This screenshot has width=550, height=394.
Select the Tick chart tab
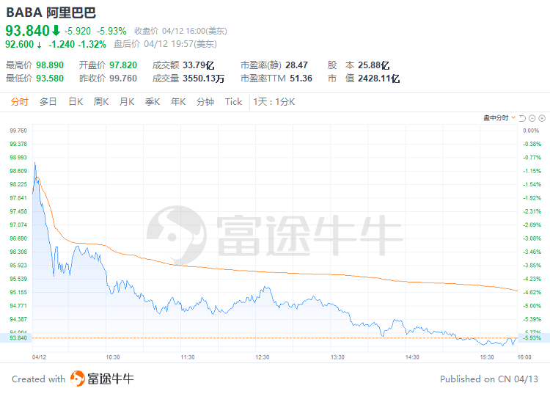tap(233, 102)
